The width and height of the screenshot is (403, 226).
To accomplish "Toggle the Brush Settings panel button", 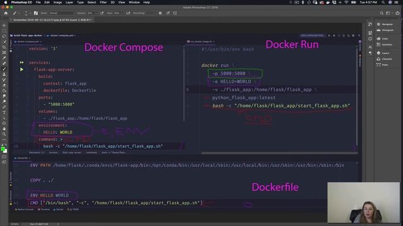I will click(36, 13).
